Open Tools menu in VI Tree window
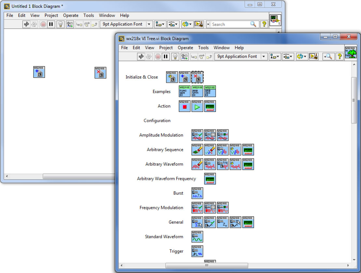Viewport: 361px width, 273px height. 203,48
